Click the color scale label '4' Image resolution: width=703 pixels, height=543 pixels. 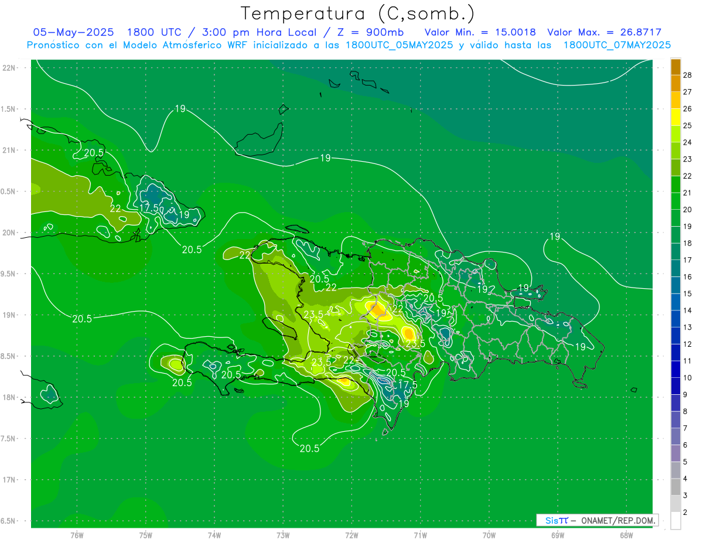point(685,479)
